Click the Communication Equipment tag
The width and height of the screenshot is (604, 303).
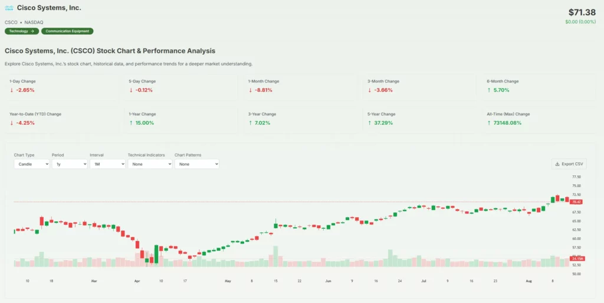click(67, 31)
